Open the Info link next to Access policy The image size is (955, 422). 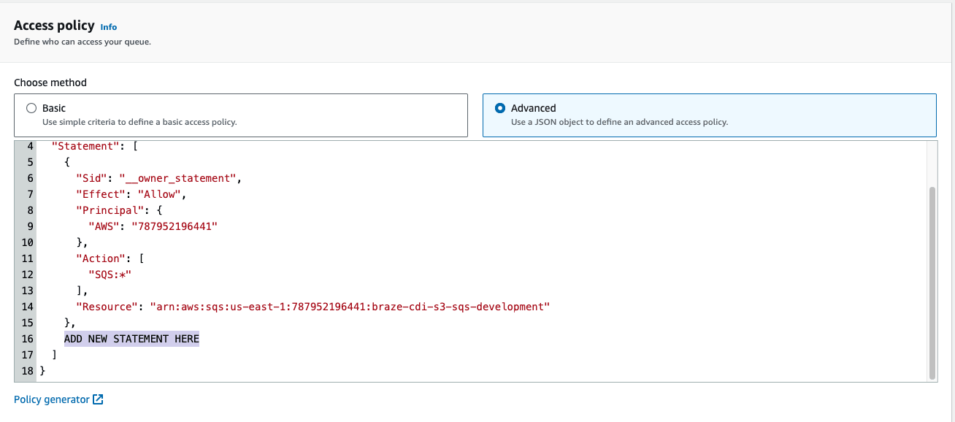(108, 27)
